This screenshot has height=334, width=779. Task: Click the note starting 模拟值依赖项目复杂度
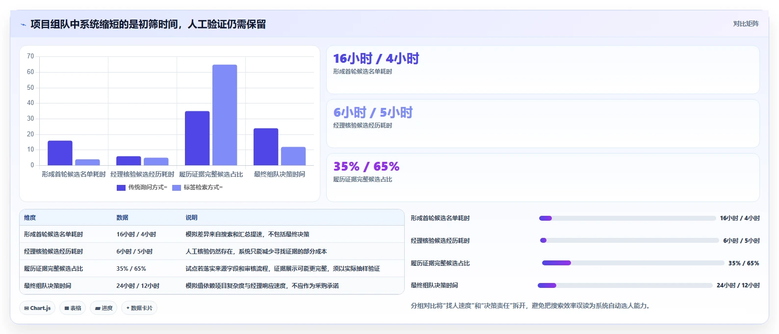pos(262,286)
